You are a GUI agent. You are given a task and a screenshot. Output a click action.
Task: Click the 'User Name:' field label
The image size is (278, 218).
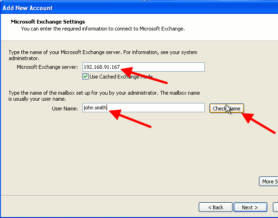point(65,108)
